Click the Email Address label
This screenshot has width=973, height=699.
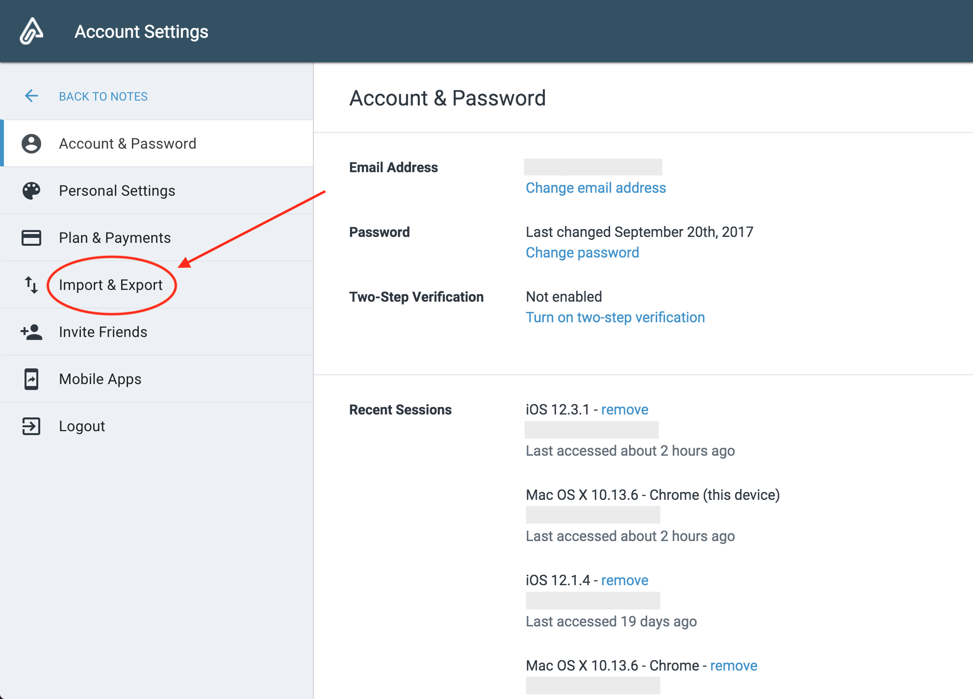tap(393, 167)
